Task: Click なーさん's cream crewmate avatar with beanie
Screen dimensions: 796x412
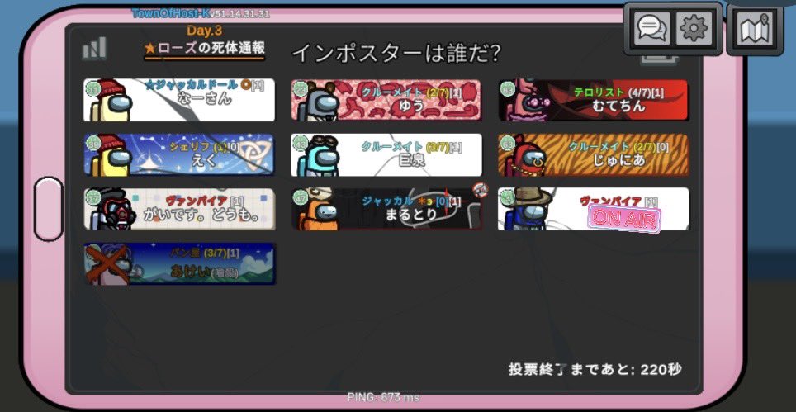Action: click(111, 102)
